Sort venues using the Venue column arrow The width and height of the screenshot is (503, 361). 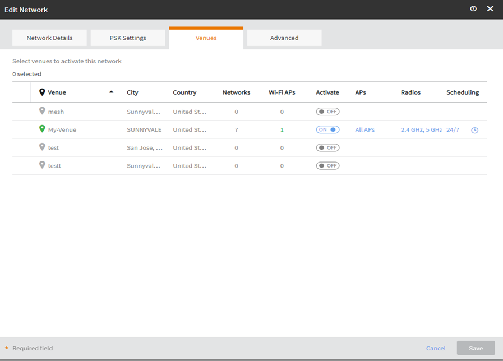pyautogui.click(x=111, y=92)
